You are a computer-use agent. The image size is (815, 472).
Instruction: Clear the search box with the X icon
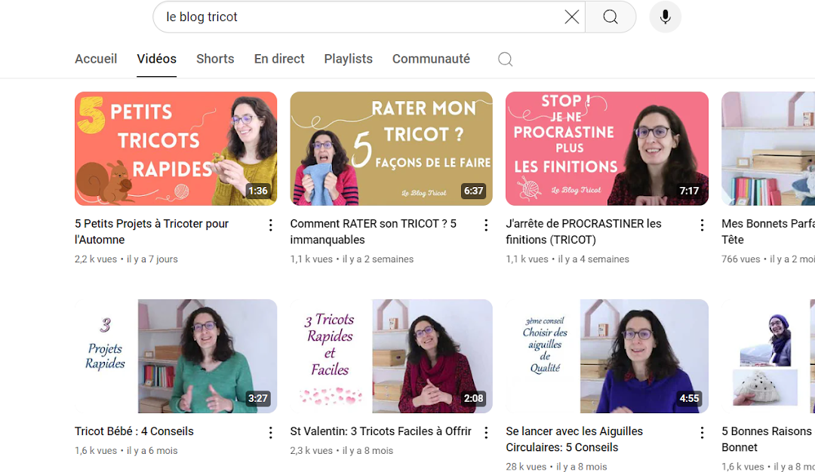[572, 17]
